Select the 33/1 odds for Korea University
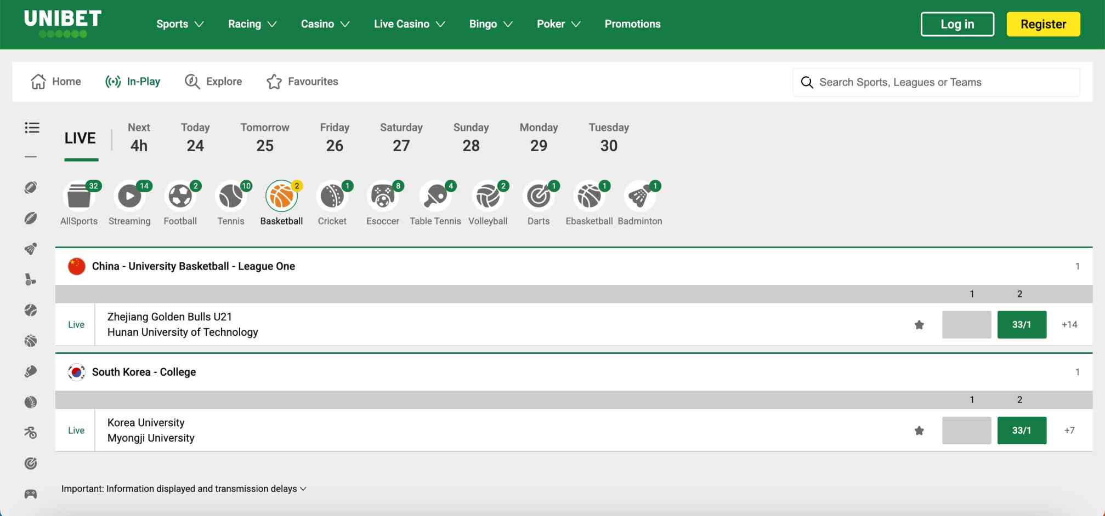 [1021, 431]
